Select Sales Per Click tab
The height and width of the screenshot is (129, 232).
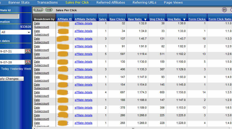coord(77,3)
